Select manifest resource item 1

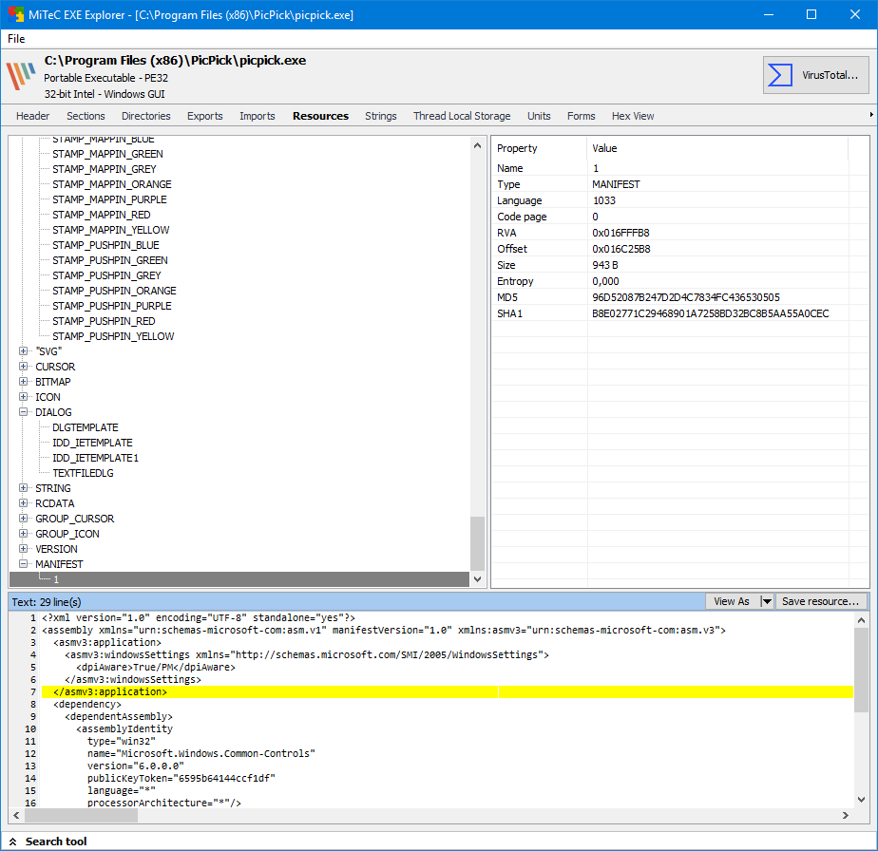click(x=239, y=579)
